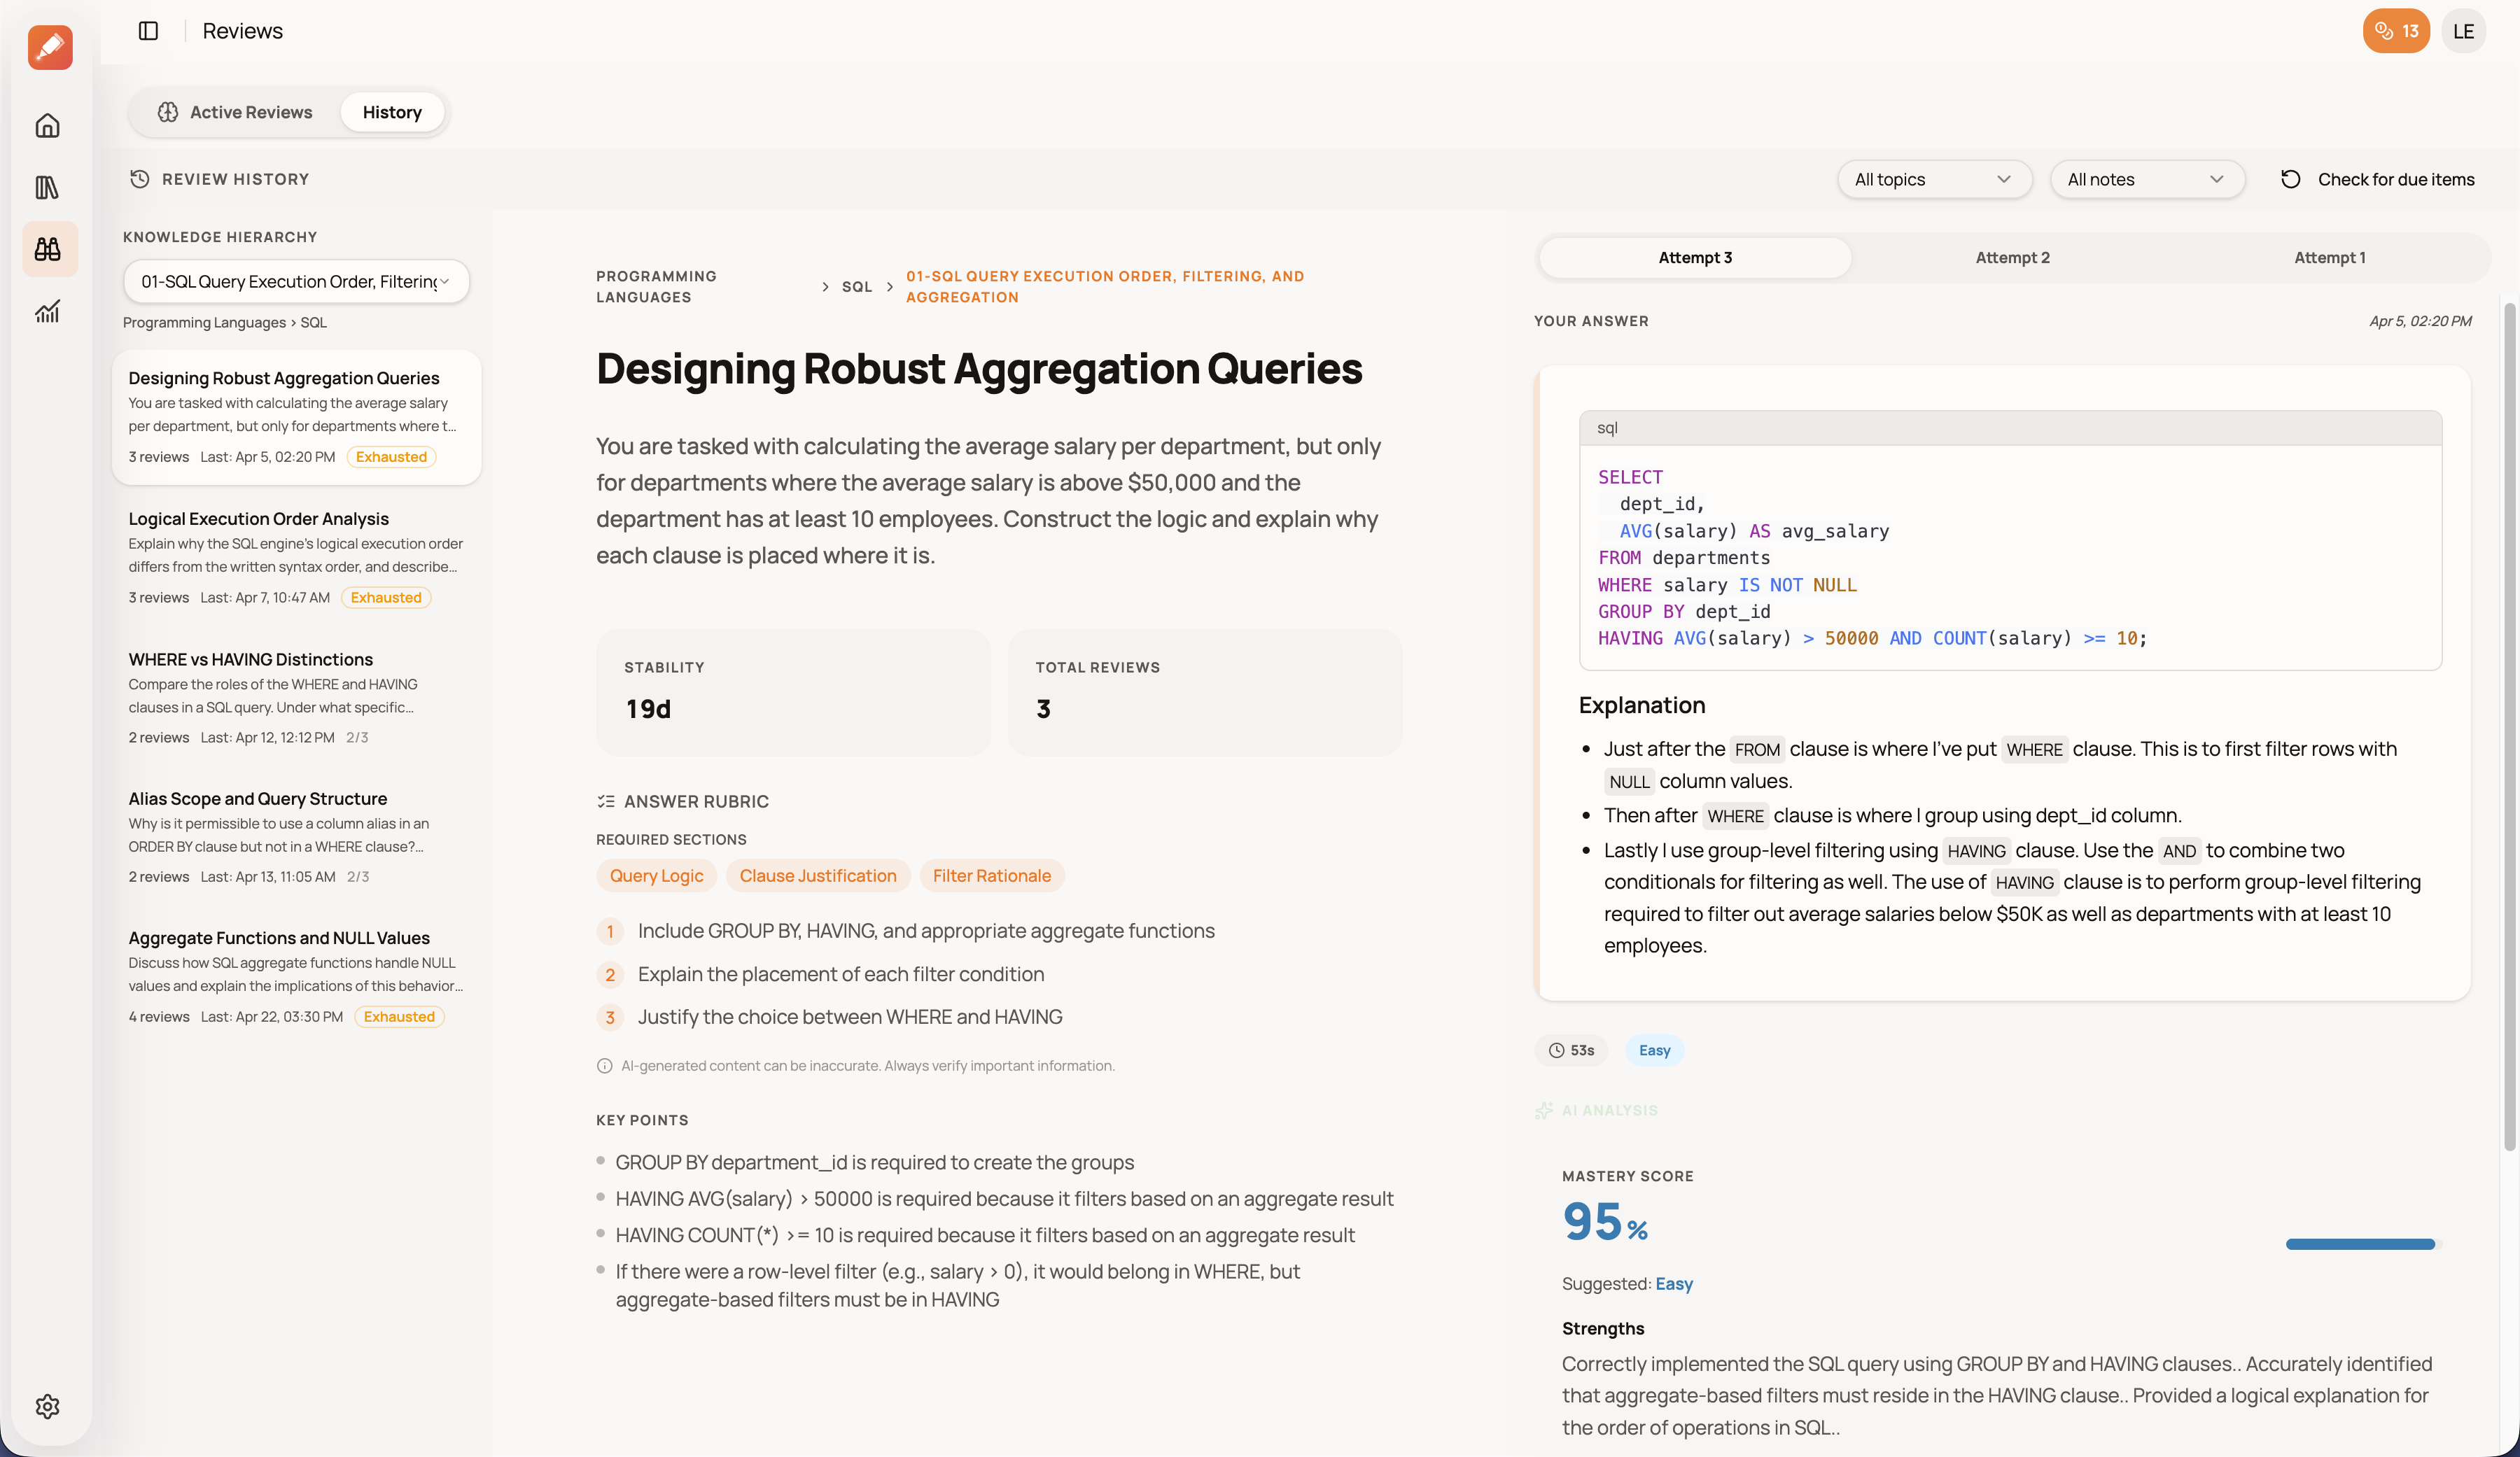Select the History toggle option
The width and height of the screenshot is (2520, 1457).
[x=392, y=112]
